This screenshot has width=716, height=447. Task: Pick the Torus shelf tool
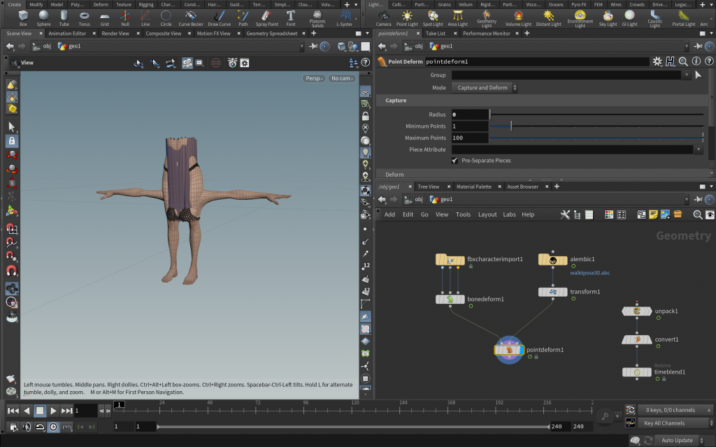(84, 19)
